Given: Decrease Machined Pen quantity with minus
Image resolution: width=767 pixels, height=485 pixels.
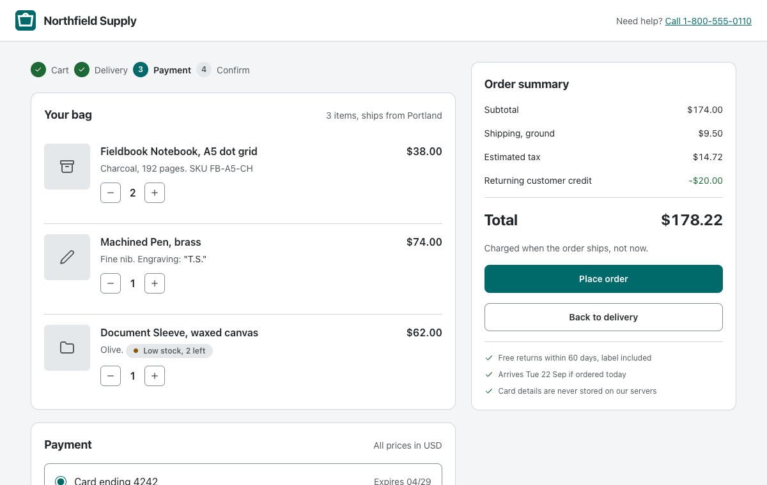Looking at the screenshot, I should coord(111,283).
